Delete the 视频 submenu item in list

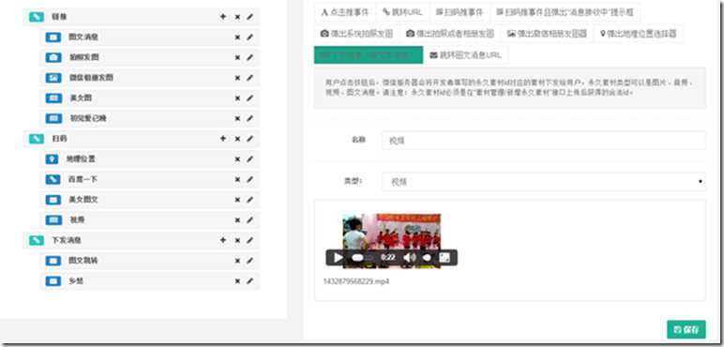tap(237, 220)
